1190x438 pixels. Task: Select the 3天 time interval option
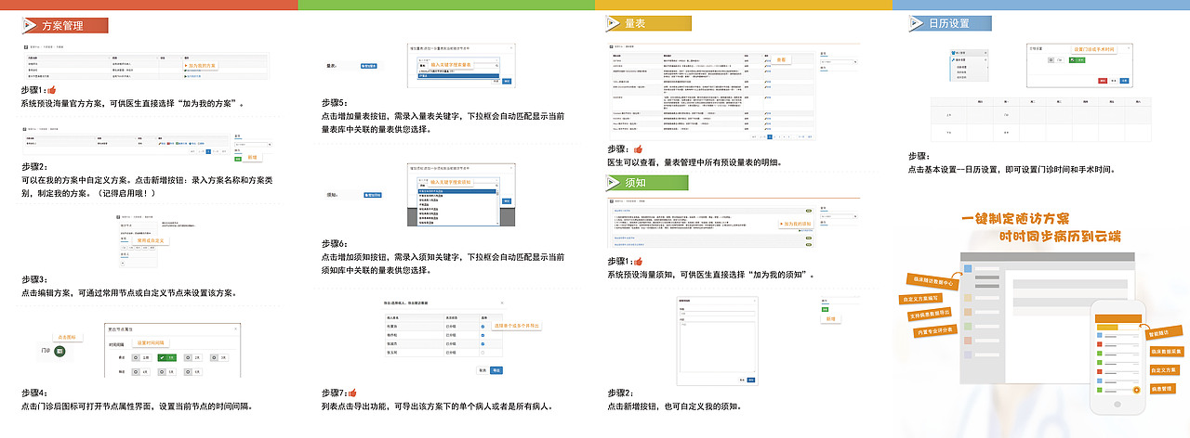tap(219, 357)
